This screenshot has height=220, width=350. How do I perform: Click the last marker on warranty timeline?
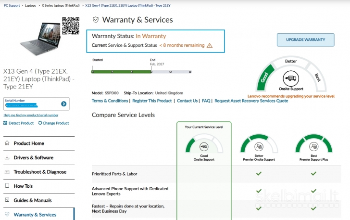tap(190, 72)
